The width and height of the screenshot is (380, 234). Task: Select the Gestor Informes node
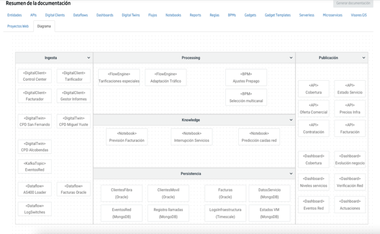(73, 96)
